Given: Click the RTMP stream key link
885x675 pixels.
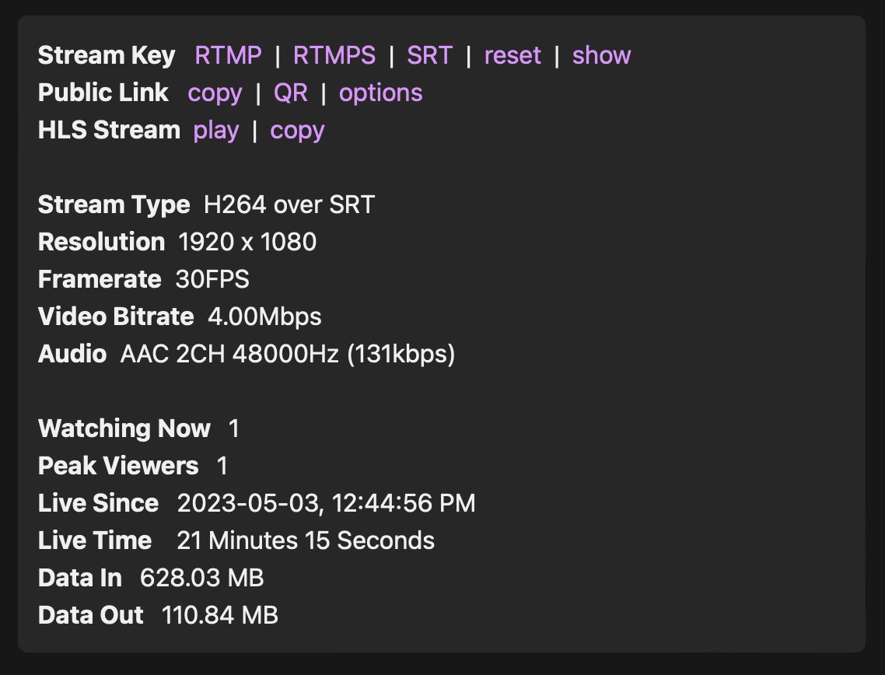Looking at the screenshot, I should point(228,55).
